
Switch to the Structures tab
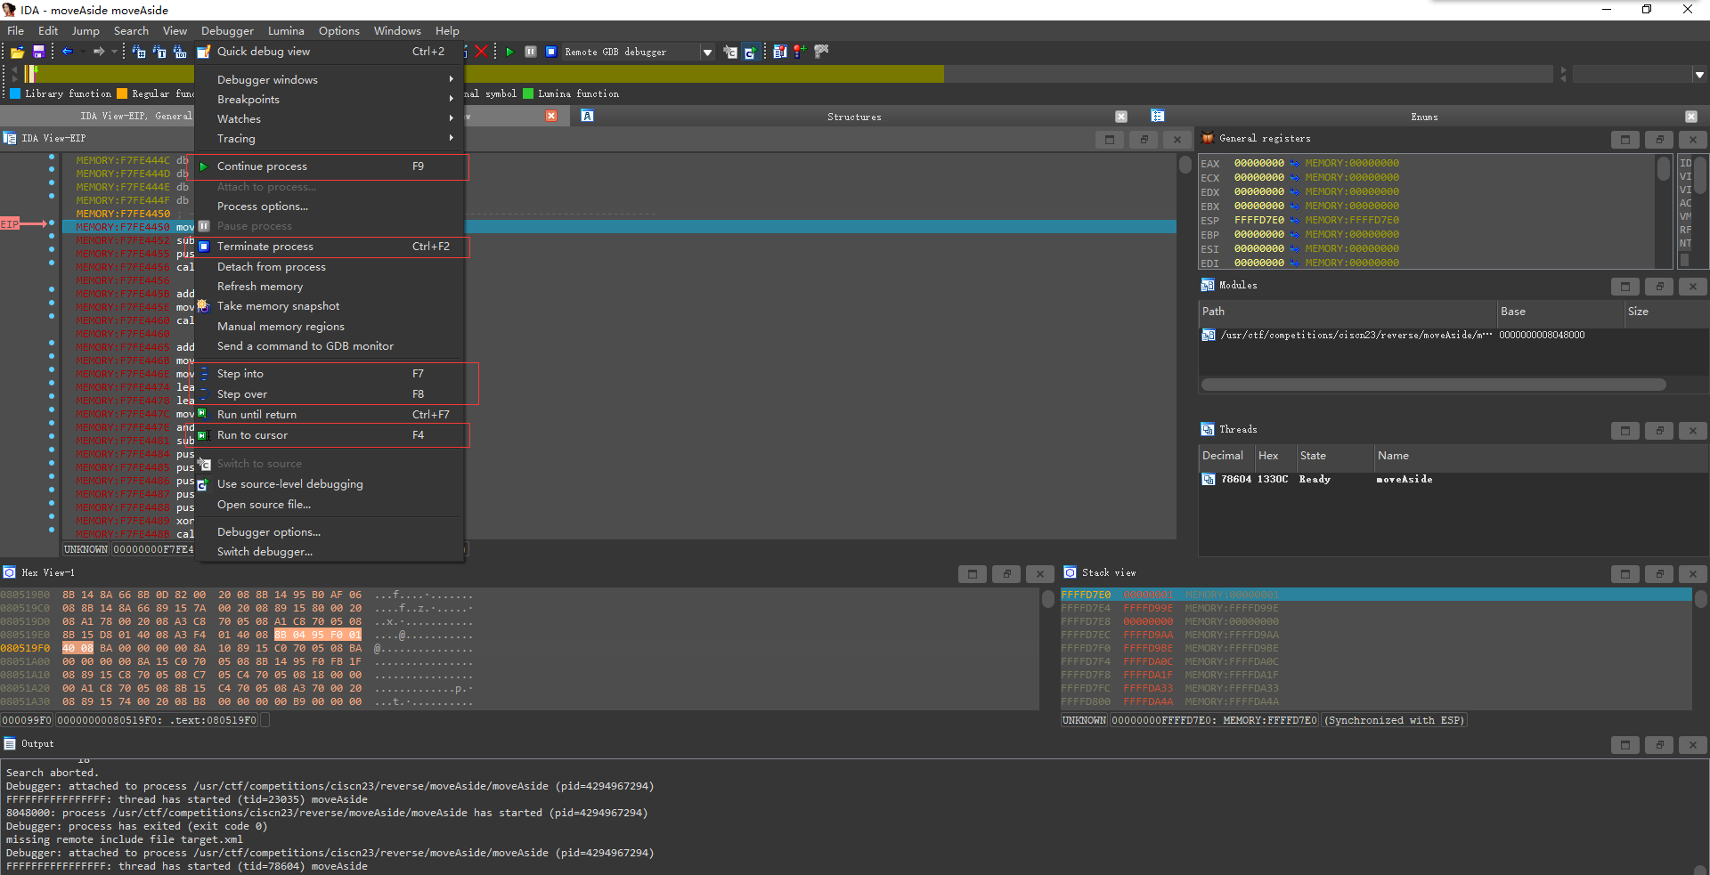pos(853,117)
